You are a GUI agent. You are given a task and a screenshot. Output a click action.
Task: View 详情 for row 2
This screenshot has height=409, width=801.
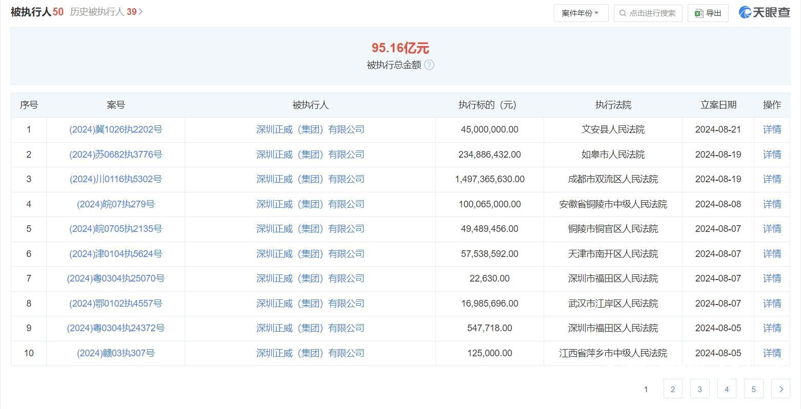772,155
